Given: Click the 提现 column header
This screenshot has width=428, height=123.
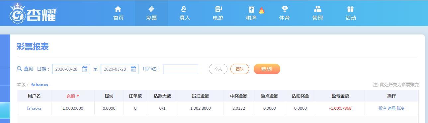Looking at the screenshot, I should click(x=109, y=96).
